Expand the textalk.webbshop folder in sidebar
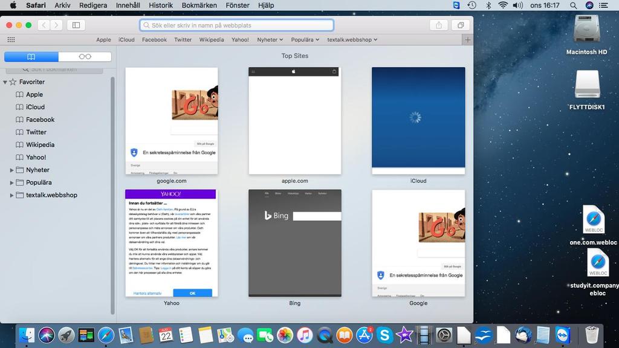This screenshot has width=619, height=348. click(11, 195)
